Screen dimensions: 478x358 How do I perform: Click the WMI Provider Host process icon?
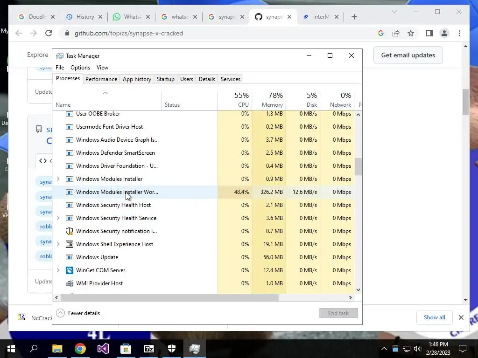coord(70,283)
